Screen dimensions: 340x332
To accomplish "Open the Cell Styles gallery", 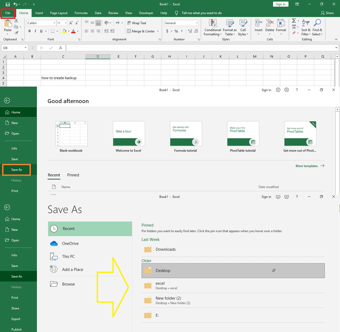I will (x=243, y=27).
